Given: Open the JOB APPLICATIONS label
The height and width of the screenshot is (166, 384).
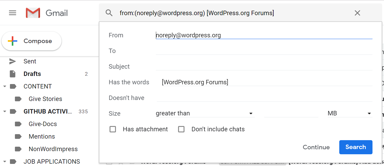Looking at the screenshot, I should click(x=52, y=162).
